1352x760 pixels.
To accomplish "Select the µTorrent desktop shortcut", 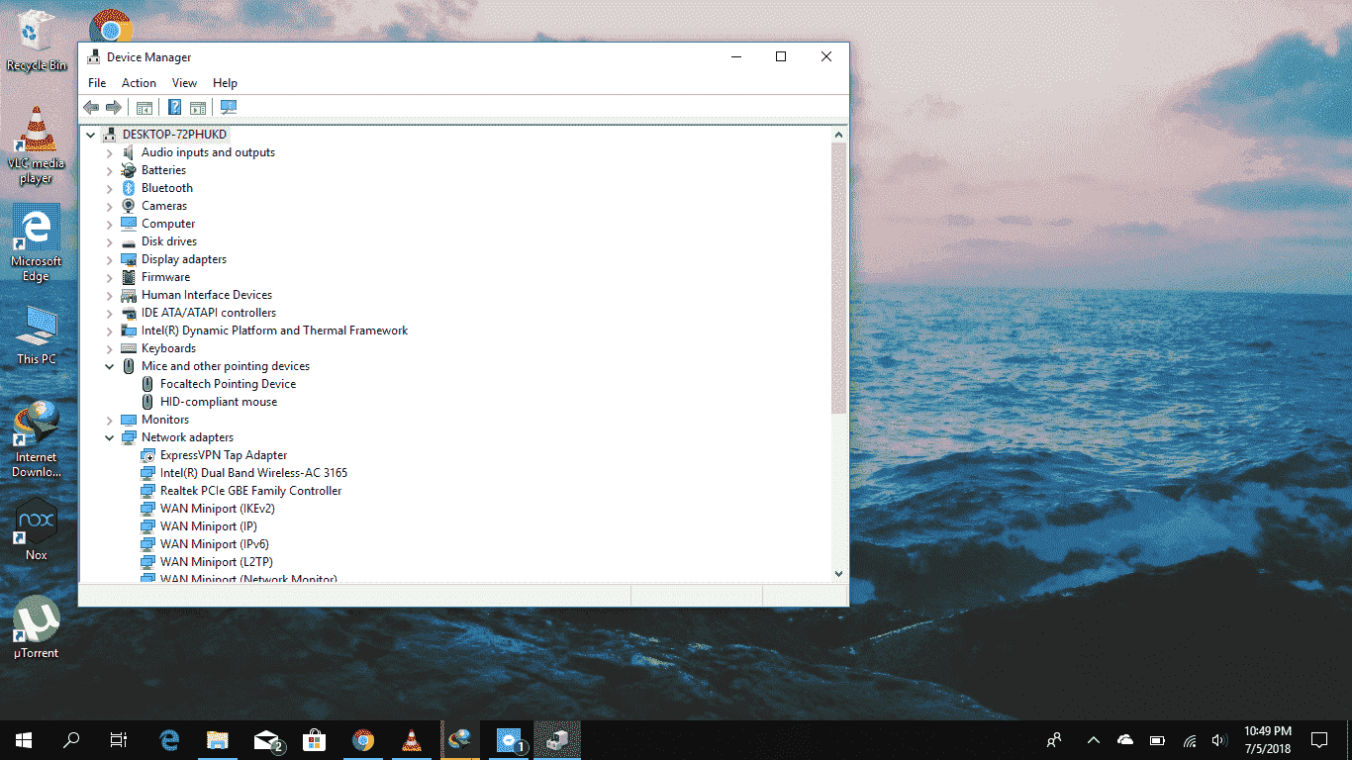I will click(x=37, y=627).
